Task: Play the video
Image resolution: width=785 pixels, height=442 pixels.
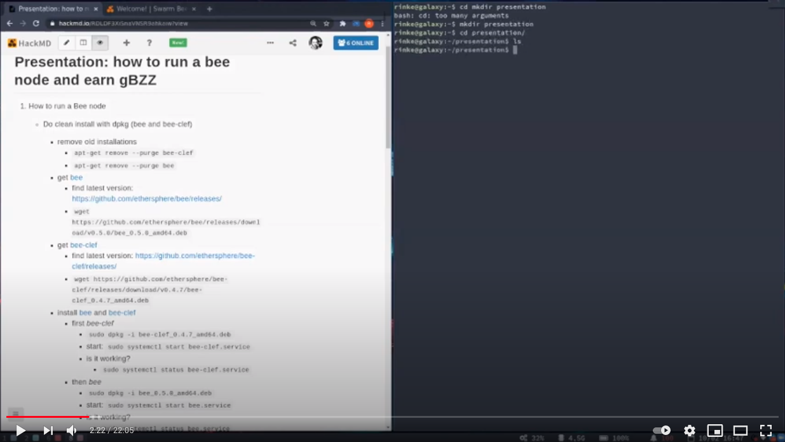Action: (x=20, y=431)
